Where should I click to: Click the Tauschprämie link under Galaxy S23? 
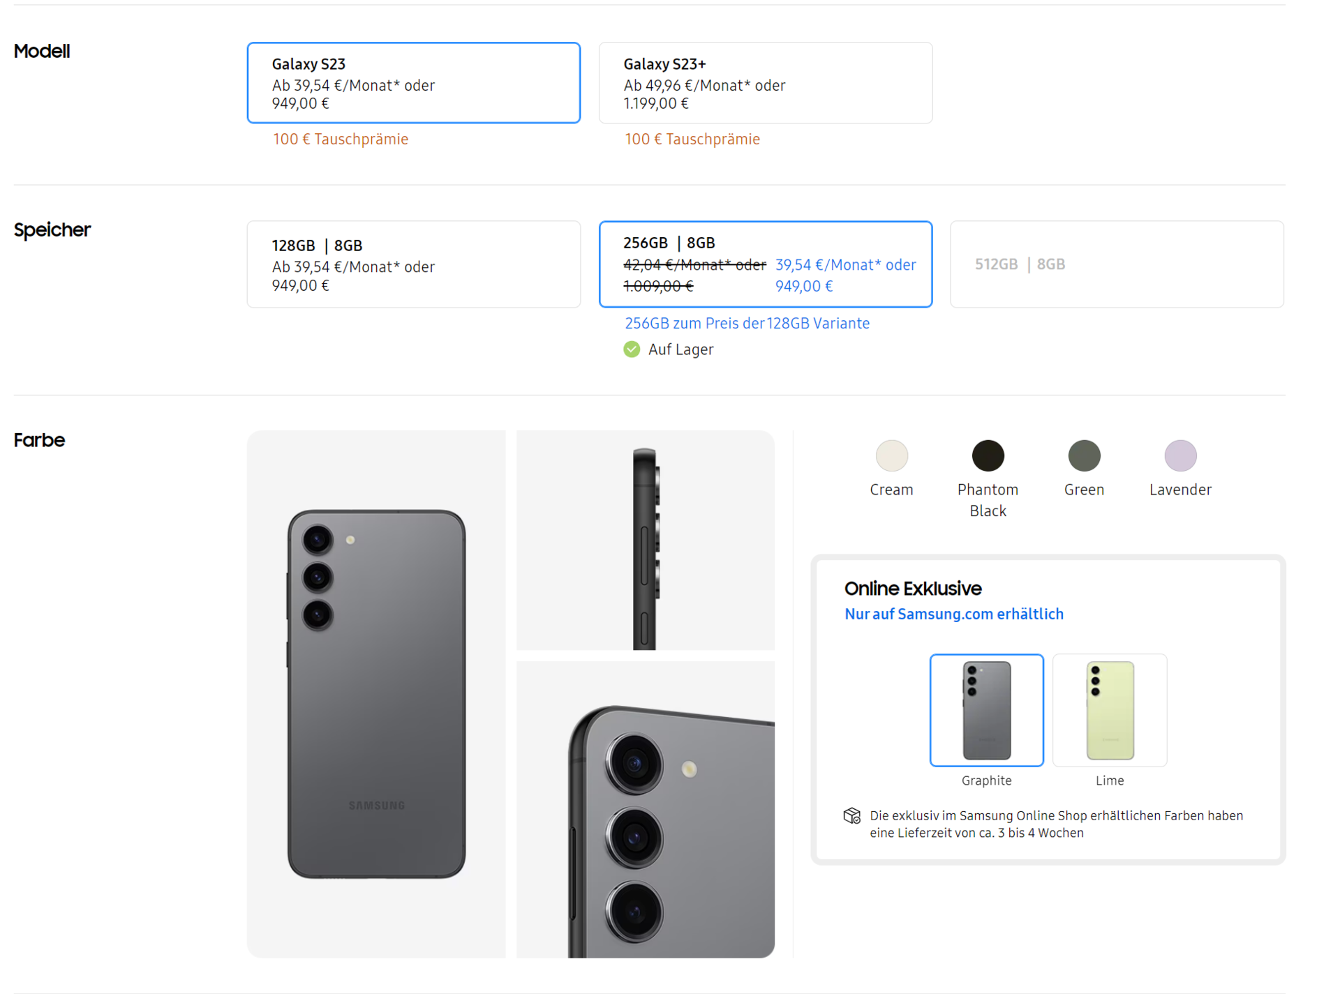click(x=341, y=139)
